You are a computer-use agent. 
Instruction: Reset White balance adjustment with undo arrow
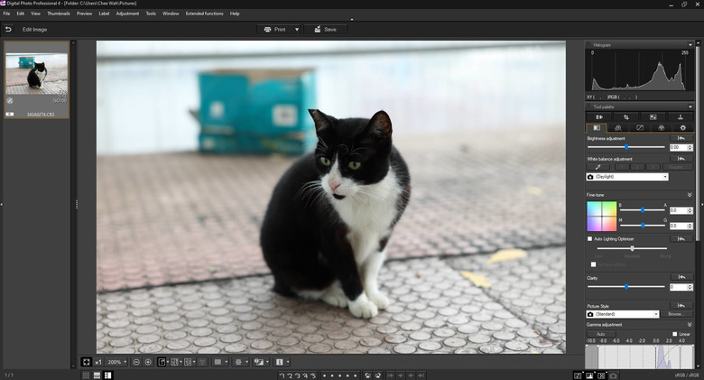(681, 159)
